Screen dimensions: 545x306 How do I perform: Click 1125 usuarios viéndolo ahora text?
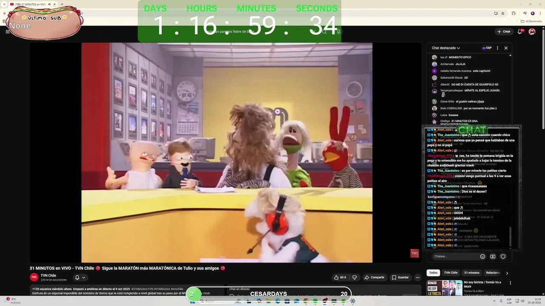pyautogui.click(x=52, y=289)
